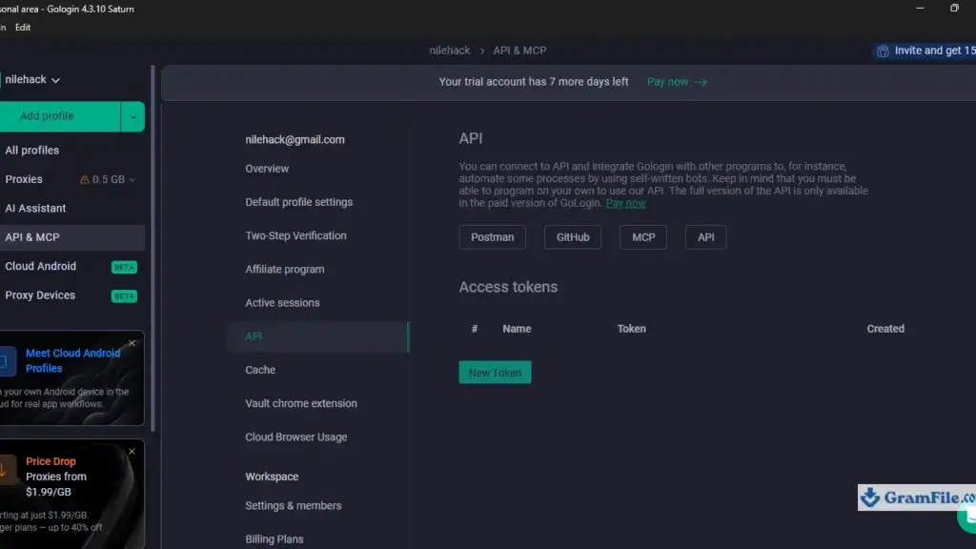This screenshot has width=976, height=549.
Task: Click the Price Drop down-arrow icon
Action: click(x=5, y=471)
